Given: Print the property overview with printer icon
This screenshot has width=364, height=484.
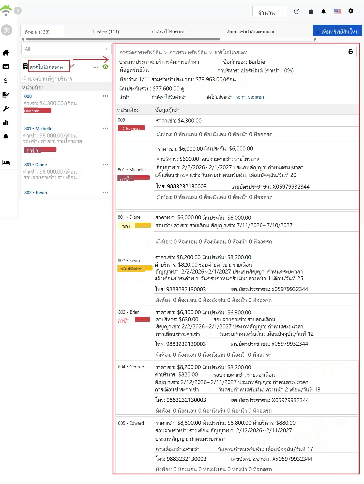Looking at the screenshot, I should point(351,52).
